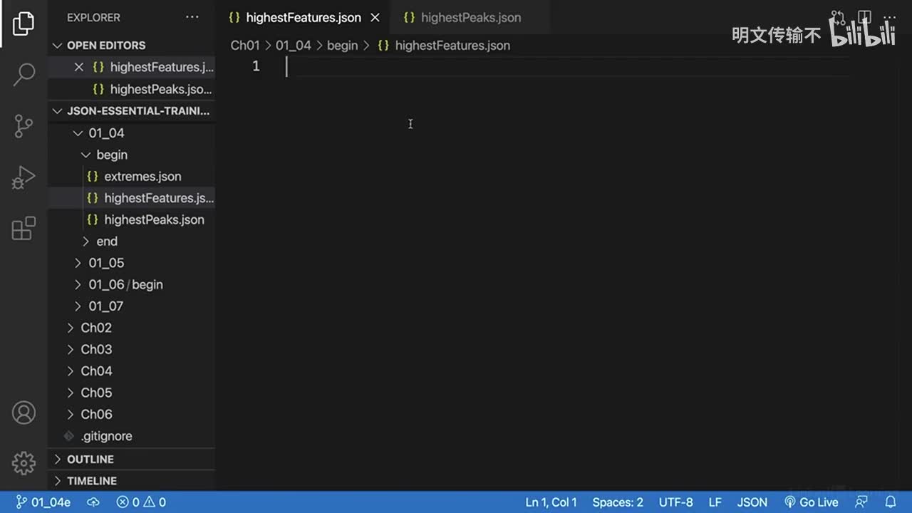Image resolution: width=912 pixels, height=513 pixels.
Task: Click the cloud publish sync icon in status bar
Action: click(x=93, y=502)
